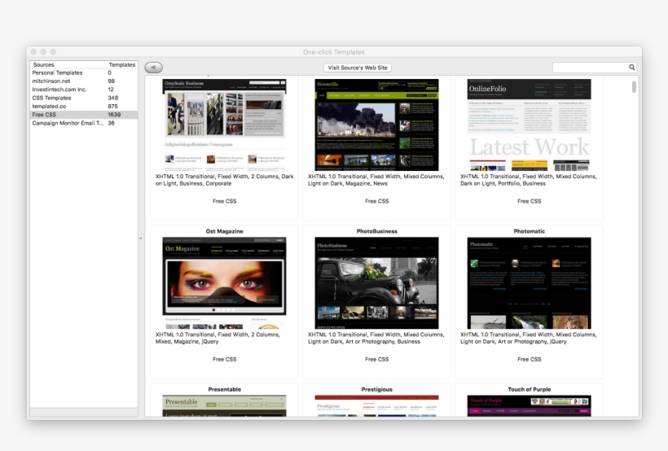Viewport: 668px width, 451px height.
Task: Select CSS Templates source
Action: click(x=84, y=98)
